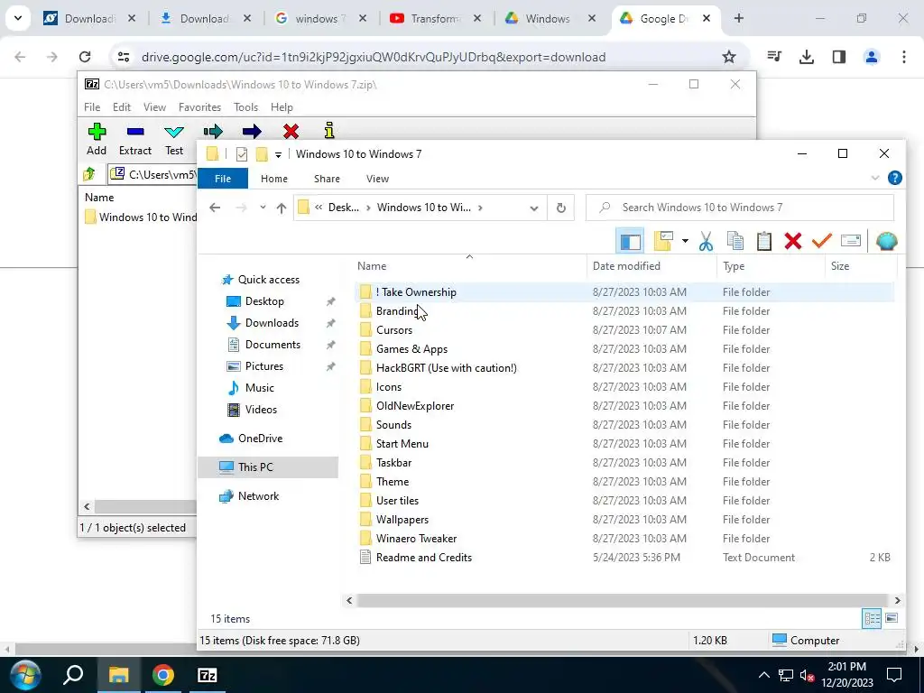
Task: Open the taskbar search magnifier
Action: [74, 675]
